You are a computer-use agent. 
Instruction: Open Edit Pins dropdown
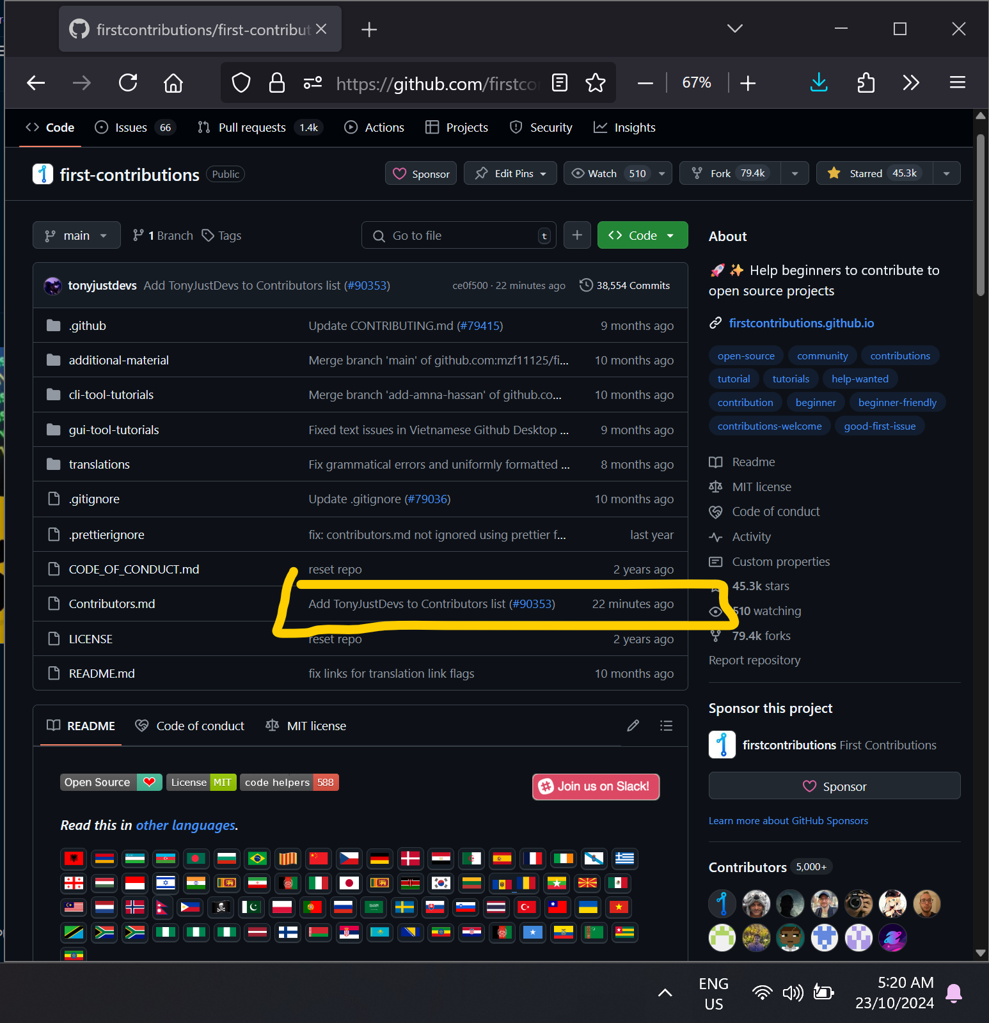click(x=510, y=173)
